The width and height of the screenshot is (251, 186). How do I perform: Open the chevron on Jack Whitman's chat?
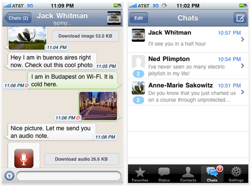(243, 39)
